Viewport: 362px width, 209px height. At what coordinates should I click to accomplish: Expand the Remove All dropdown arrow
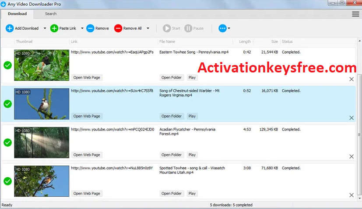148,28
